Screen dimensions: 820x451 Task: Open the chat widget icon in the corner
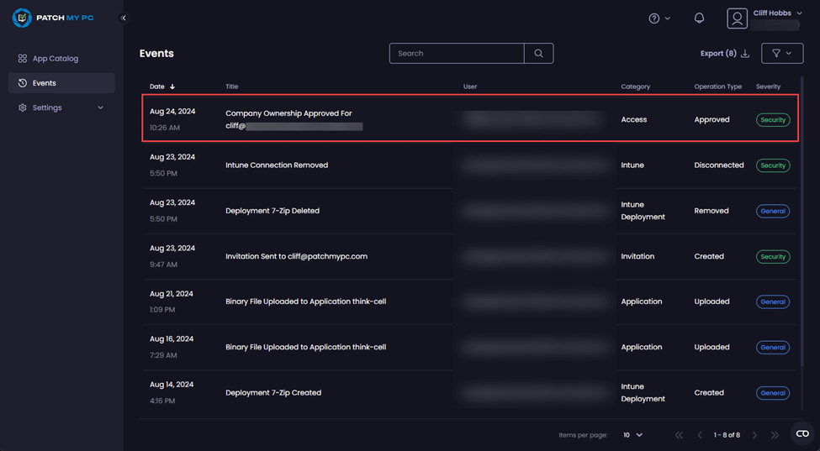pyautogui.click(x=802, y=433)
